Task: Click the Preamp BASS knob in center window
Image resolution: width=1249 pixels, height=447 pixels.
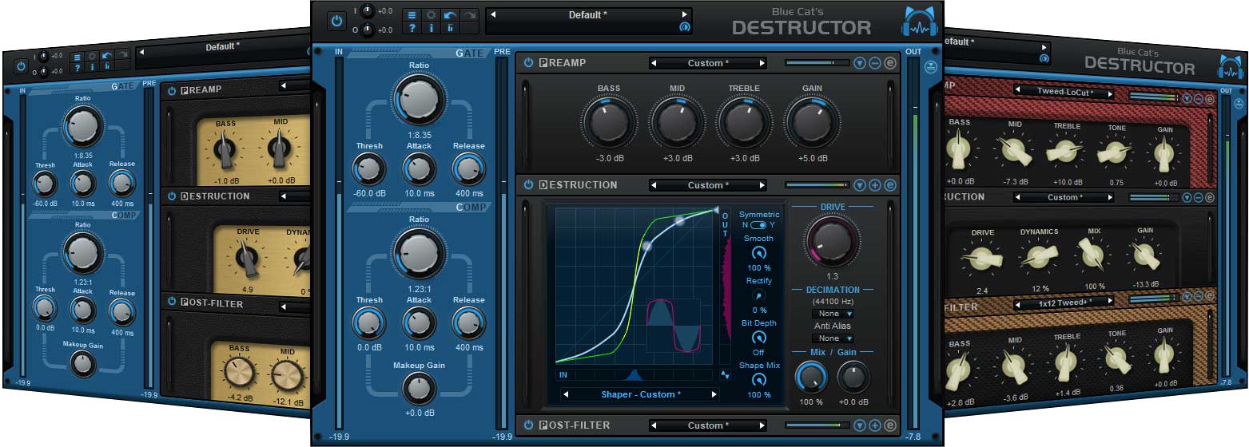Action: tap(608, 122)
